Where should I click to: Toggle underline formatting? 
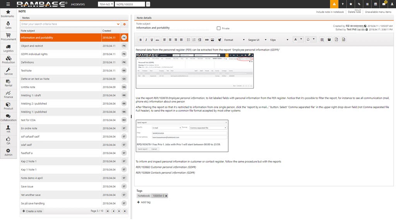pos(152,40)
